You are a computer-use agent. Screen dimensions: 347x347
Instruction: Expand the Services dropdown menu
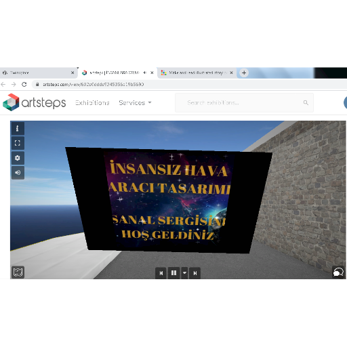click(x=135, y=103)
